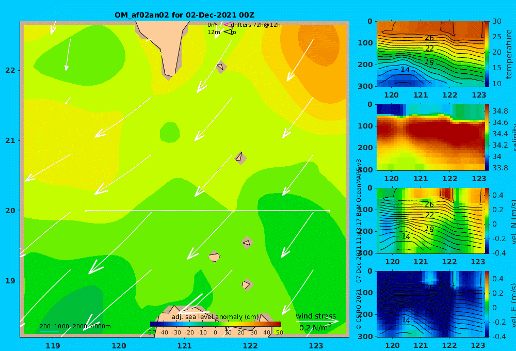The image size is (516, 351).
Task: Click the small island marker near 20.8N 121.85E
Action: pos(240,158)
